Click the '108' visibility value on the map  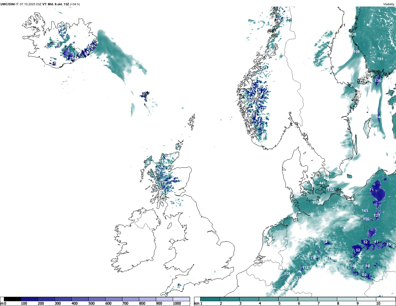(287, 274)
